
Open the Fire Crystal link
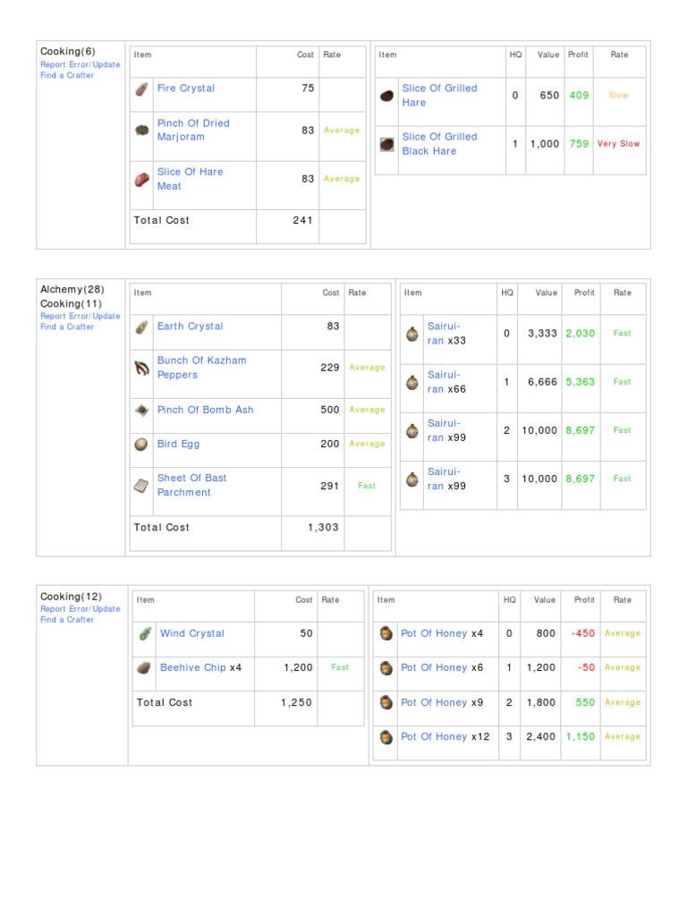click(185, 89)
